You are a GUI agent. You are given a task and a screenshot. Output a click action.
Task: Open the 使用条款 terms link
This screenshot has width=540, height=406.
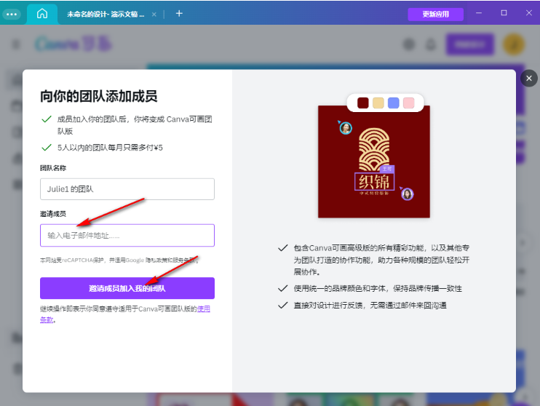203,309
